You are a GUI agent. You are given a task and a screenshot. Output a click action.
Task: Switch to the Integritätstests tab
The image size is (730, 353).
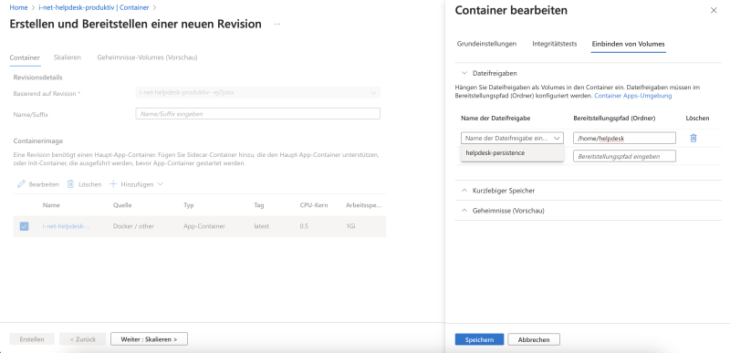click(x=555, y=44)
